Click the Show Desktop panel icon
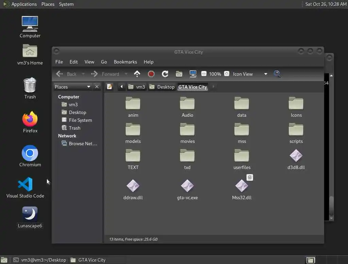 (x=4, y=260)
